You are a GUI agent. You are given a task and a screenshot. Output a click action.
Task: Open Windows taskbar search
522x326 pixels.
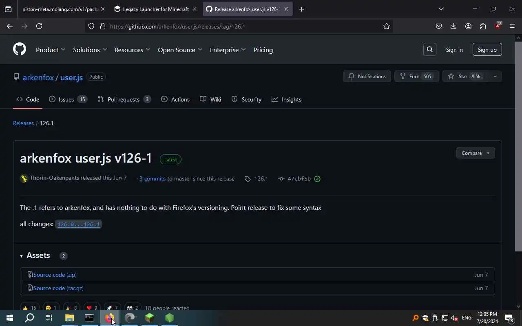tap(29, 318)
